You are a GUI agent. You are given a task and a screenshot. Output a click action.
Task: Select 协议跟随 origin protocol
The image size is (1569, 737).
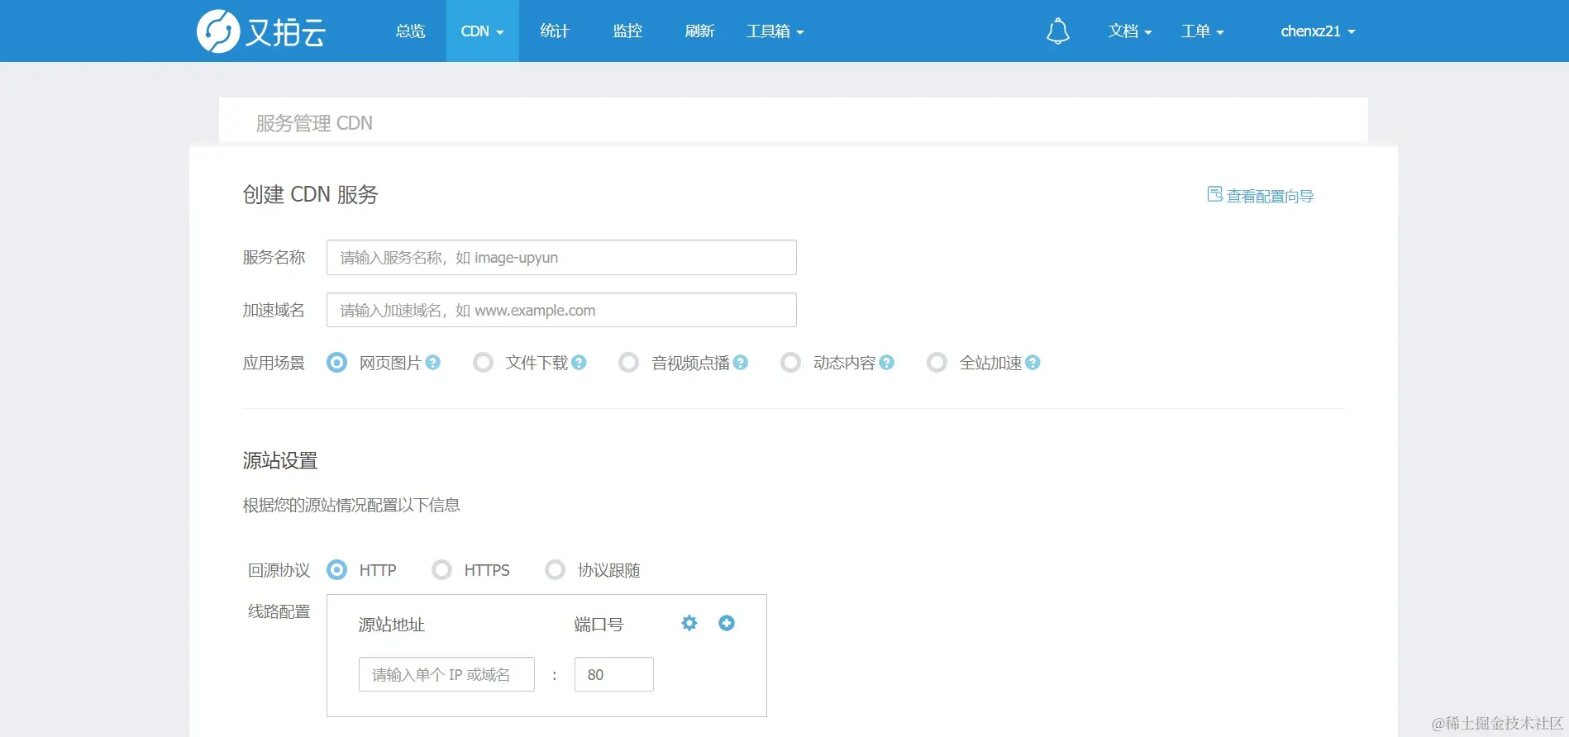pyautogui.click(x=556, y=570)
